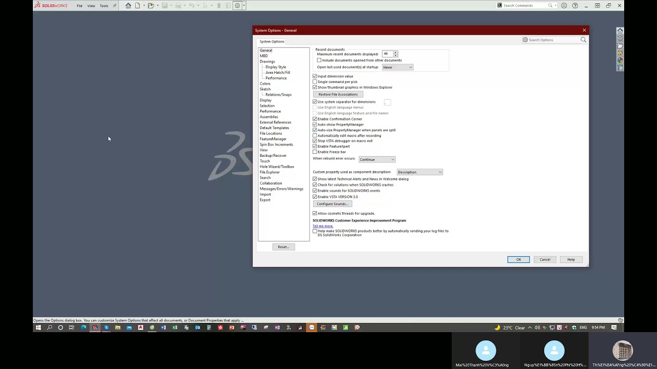Toggle Enable sounds for SOLIDWORKS events
The image size is (657, 369).
coord(315,191)
